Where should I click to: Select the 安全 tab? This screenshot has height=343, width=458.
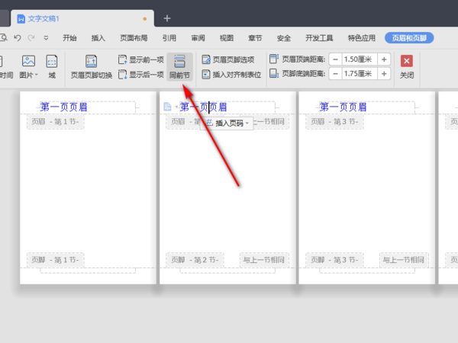[284, 38]
